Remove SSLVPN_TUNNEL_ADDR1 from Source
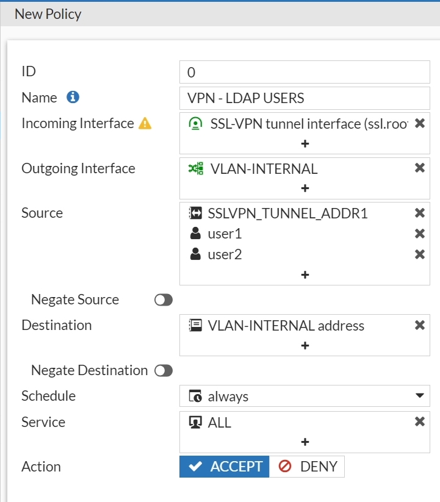Screen dimensions: 440x502 pos(419,213)
